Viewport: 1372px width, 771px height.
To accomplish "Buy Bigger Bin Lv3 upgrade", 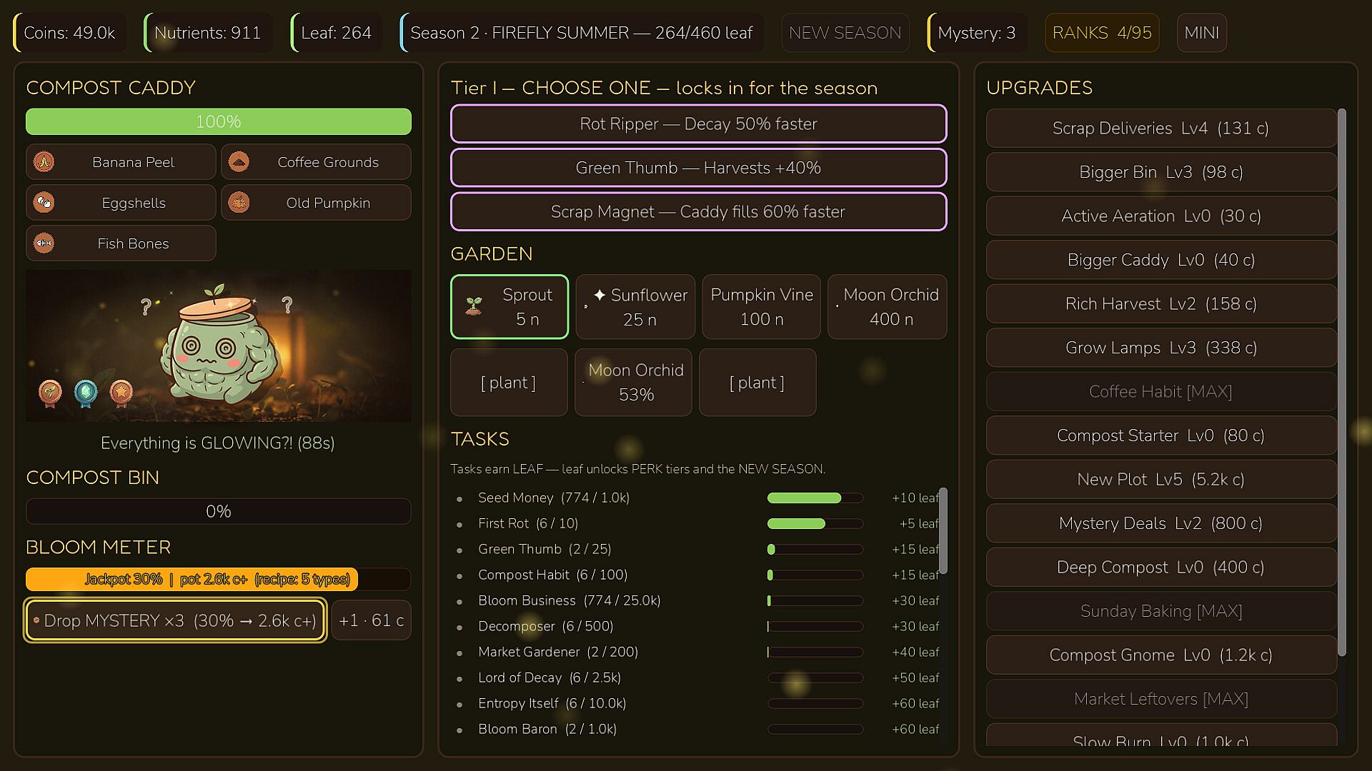I will [x=1161, y=172].
